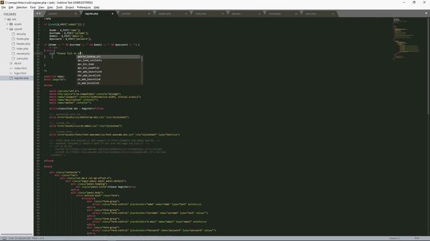Click the sidebar horizontal scrollbar
The width and height of the screenshot is (430, 241).
pos(16,234)
